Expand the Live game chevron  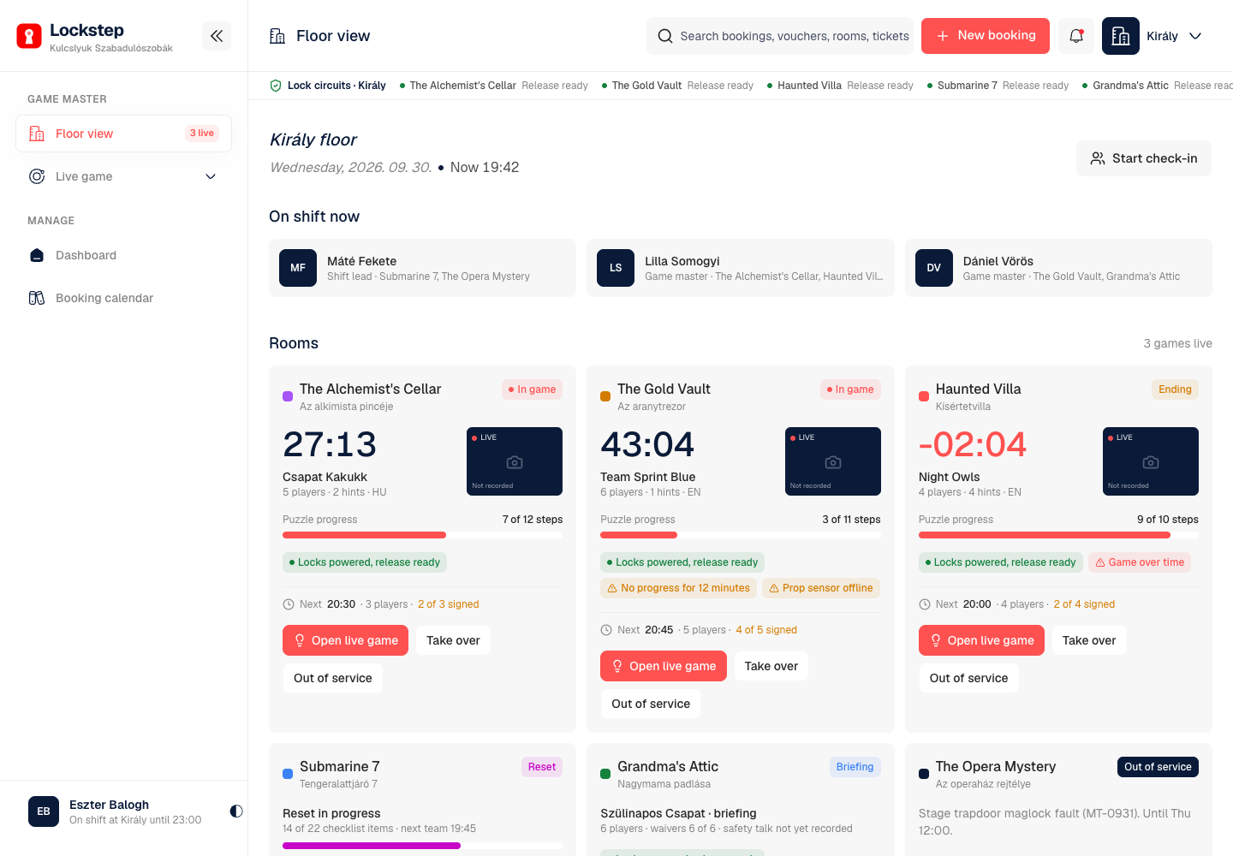tap(211, 176)
